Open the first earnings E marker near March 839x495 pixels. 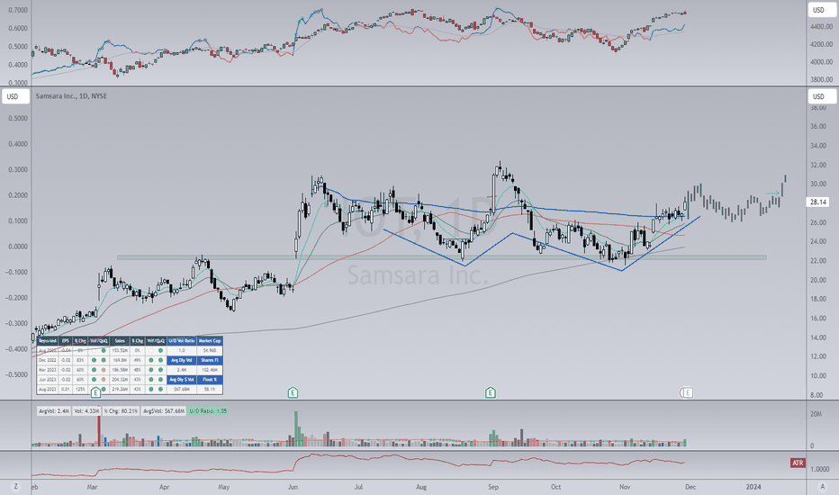[95, 392]
